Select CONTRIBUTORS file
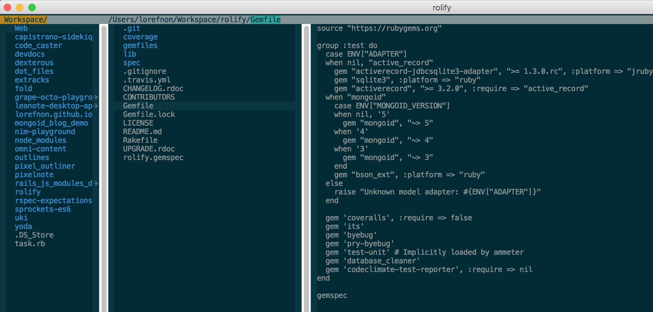 pyautogui.click(x=149, y=97)
